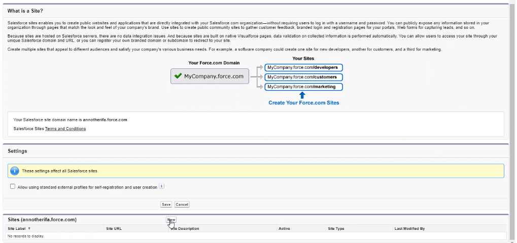Enable standard external profiles for self-registration checkbox
This screenshot has width=517, height=243.
click(x=13, y=186)
